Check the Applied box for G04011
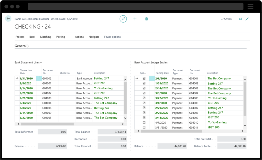This screenshot has width=262, height=160. point(144,127)
